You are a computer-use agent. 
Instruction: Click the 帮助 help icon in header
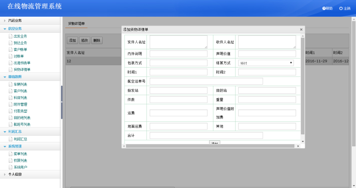(x=324, y=9)
